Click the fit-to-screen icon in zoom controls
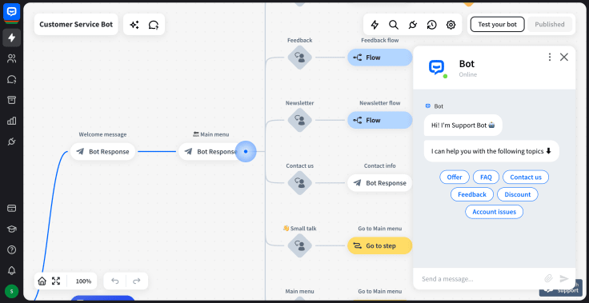Screen dimensions: 589x303 tap(56, 281)
